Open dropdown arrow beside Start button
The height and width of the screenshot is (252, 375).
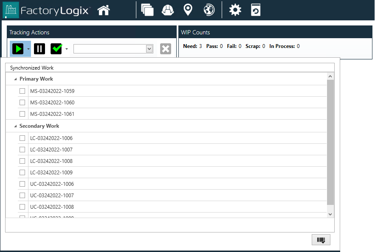28,49
